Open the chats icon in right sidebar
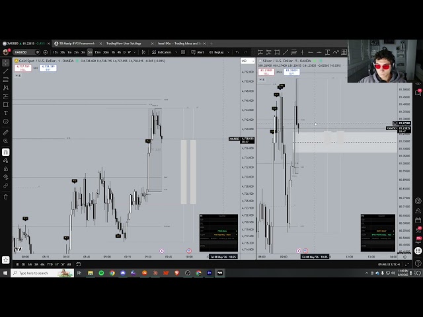This screenshot has height=317, width=423. (418, 92)
